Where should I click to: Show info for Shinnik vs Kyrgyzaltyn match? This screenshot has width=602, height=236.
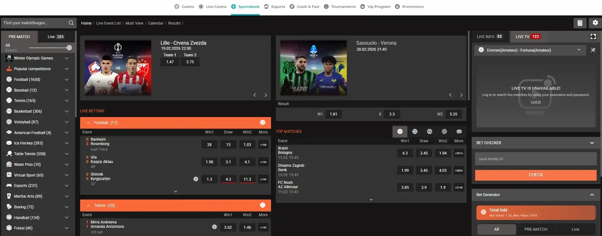[196, 179]
